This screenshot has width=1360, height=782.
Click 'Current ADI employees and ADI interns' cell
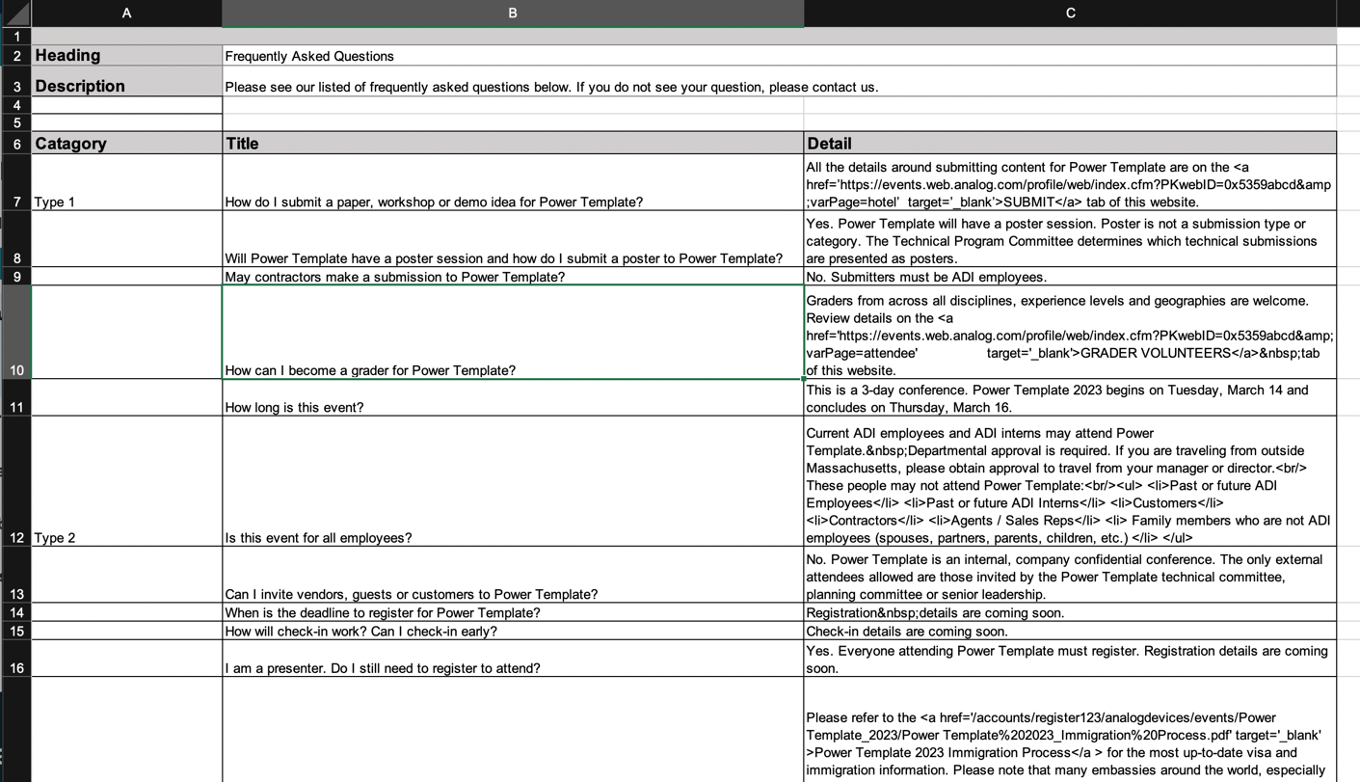tap(1070, 481)
